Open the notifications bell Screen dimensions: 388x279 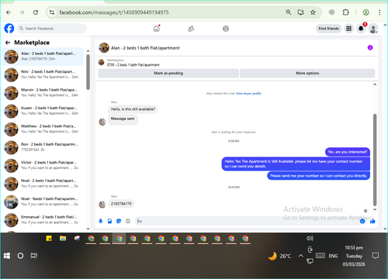[x=361, y=29]
